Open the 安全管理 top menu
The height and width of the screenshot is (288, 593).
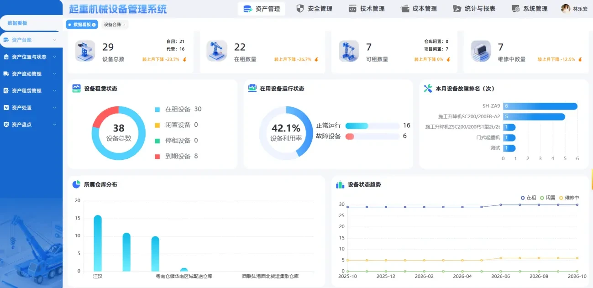click(x=314, y=9)
